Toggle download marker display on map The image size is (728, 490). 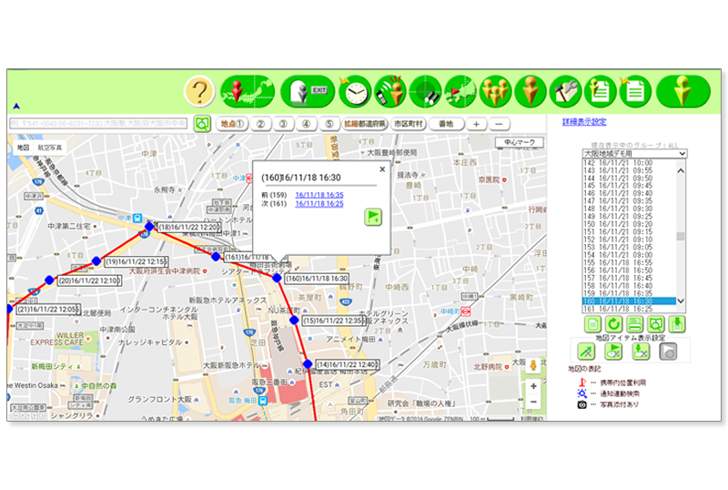point(641,352)
